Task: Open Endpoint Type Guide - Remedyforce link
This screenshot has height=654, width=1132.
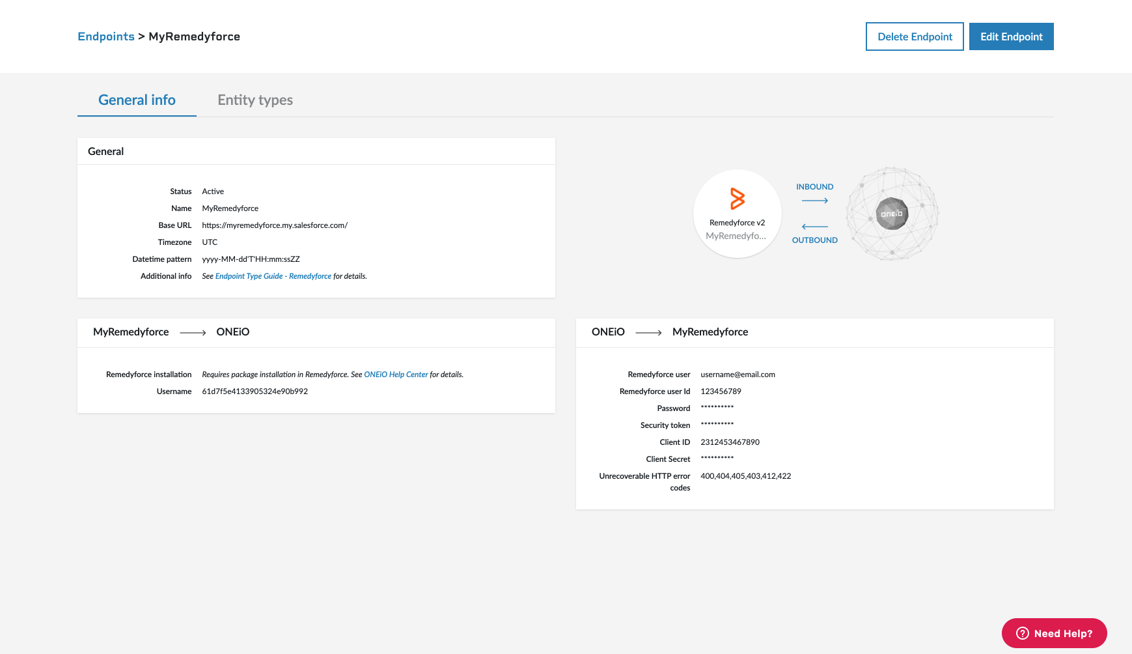Action: coord(273,276)
